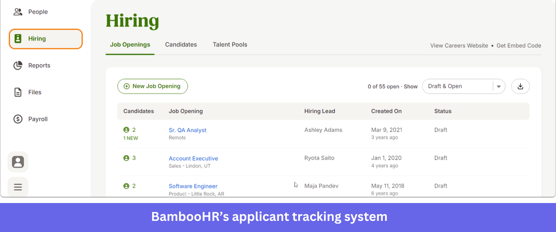Click the Sales - Lindon, UT location text
Viewport: 556px width, 232px height.
[x=190, y=166]
